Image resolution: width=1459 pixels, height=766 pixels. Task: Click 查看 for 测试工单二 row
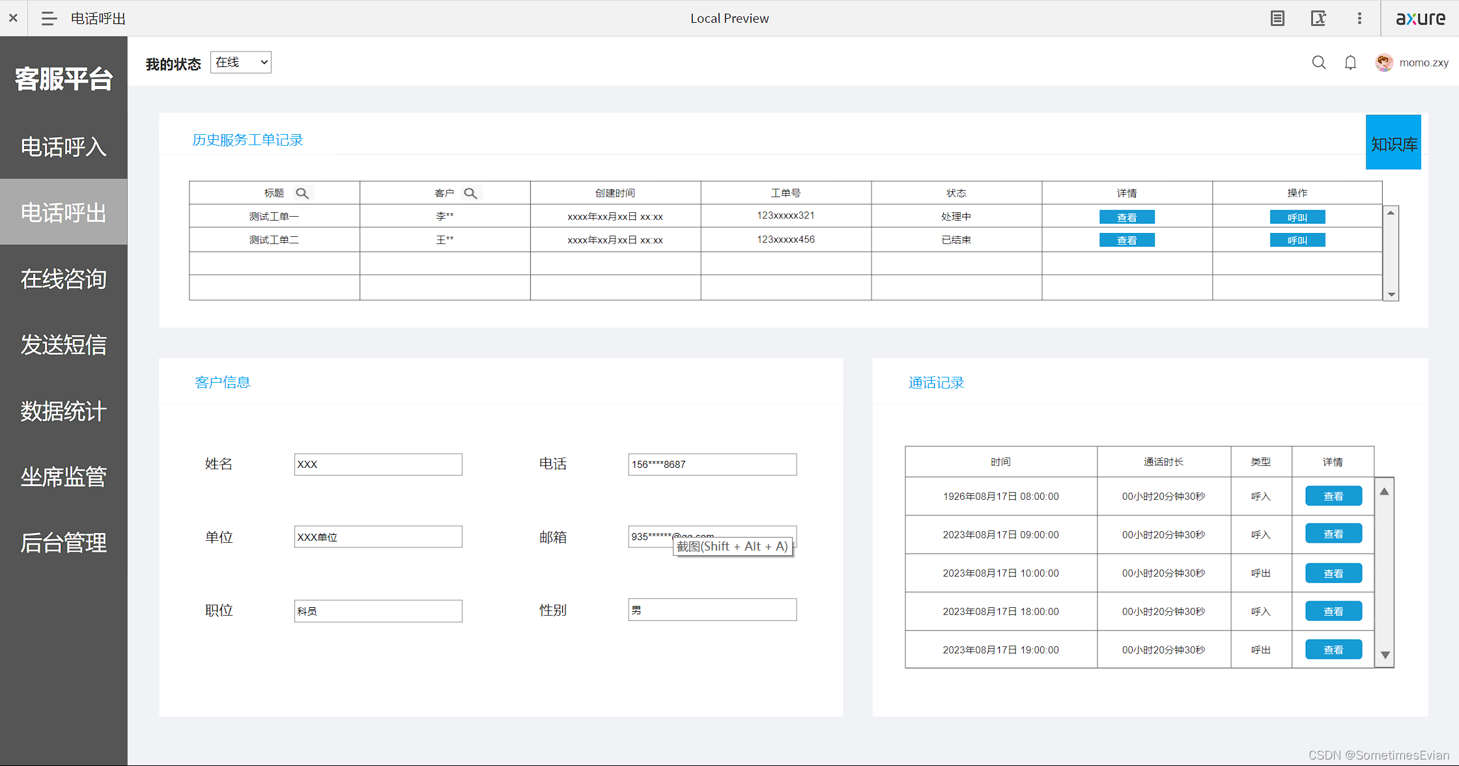tap(1126, 240)
